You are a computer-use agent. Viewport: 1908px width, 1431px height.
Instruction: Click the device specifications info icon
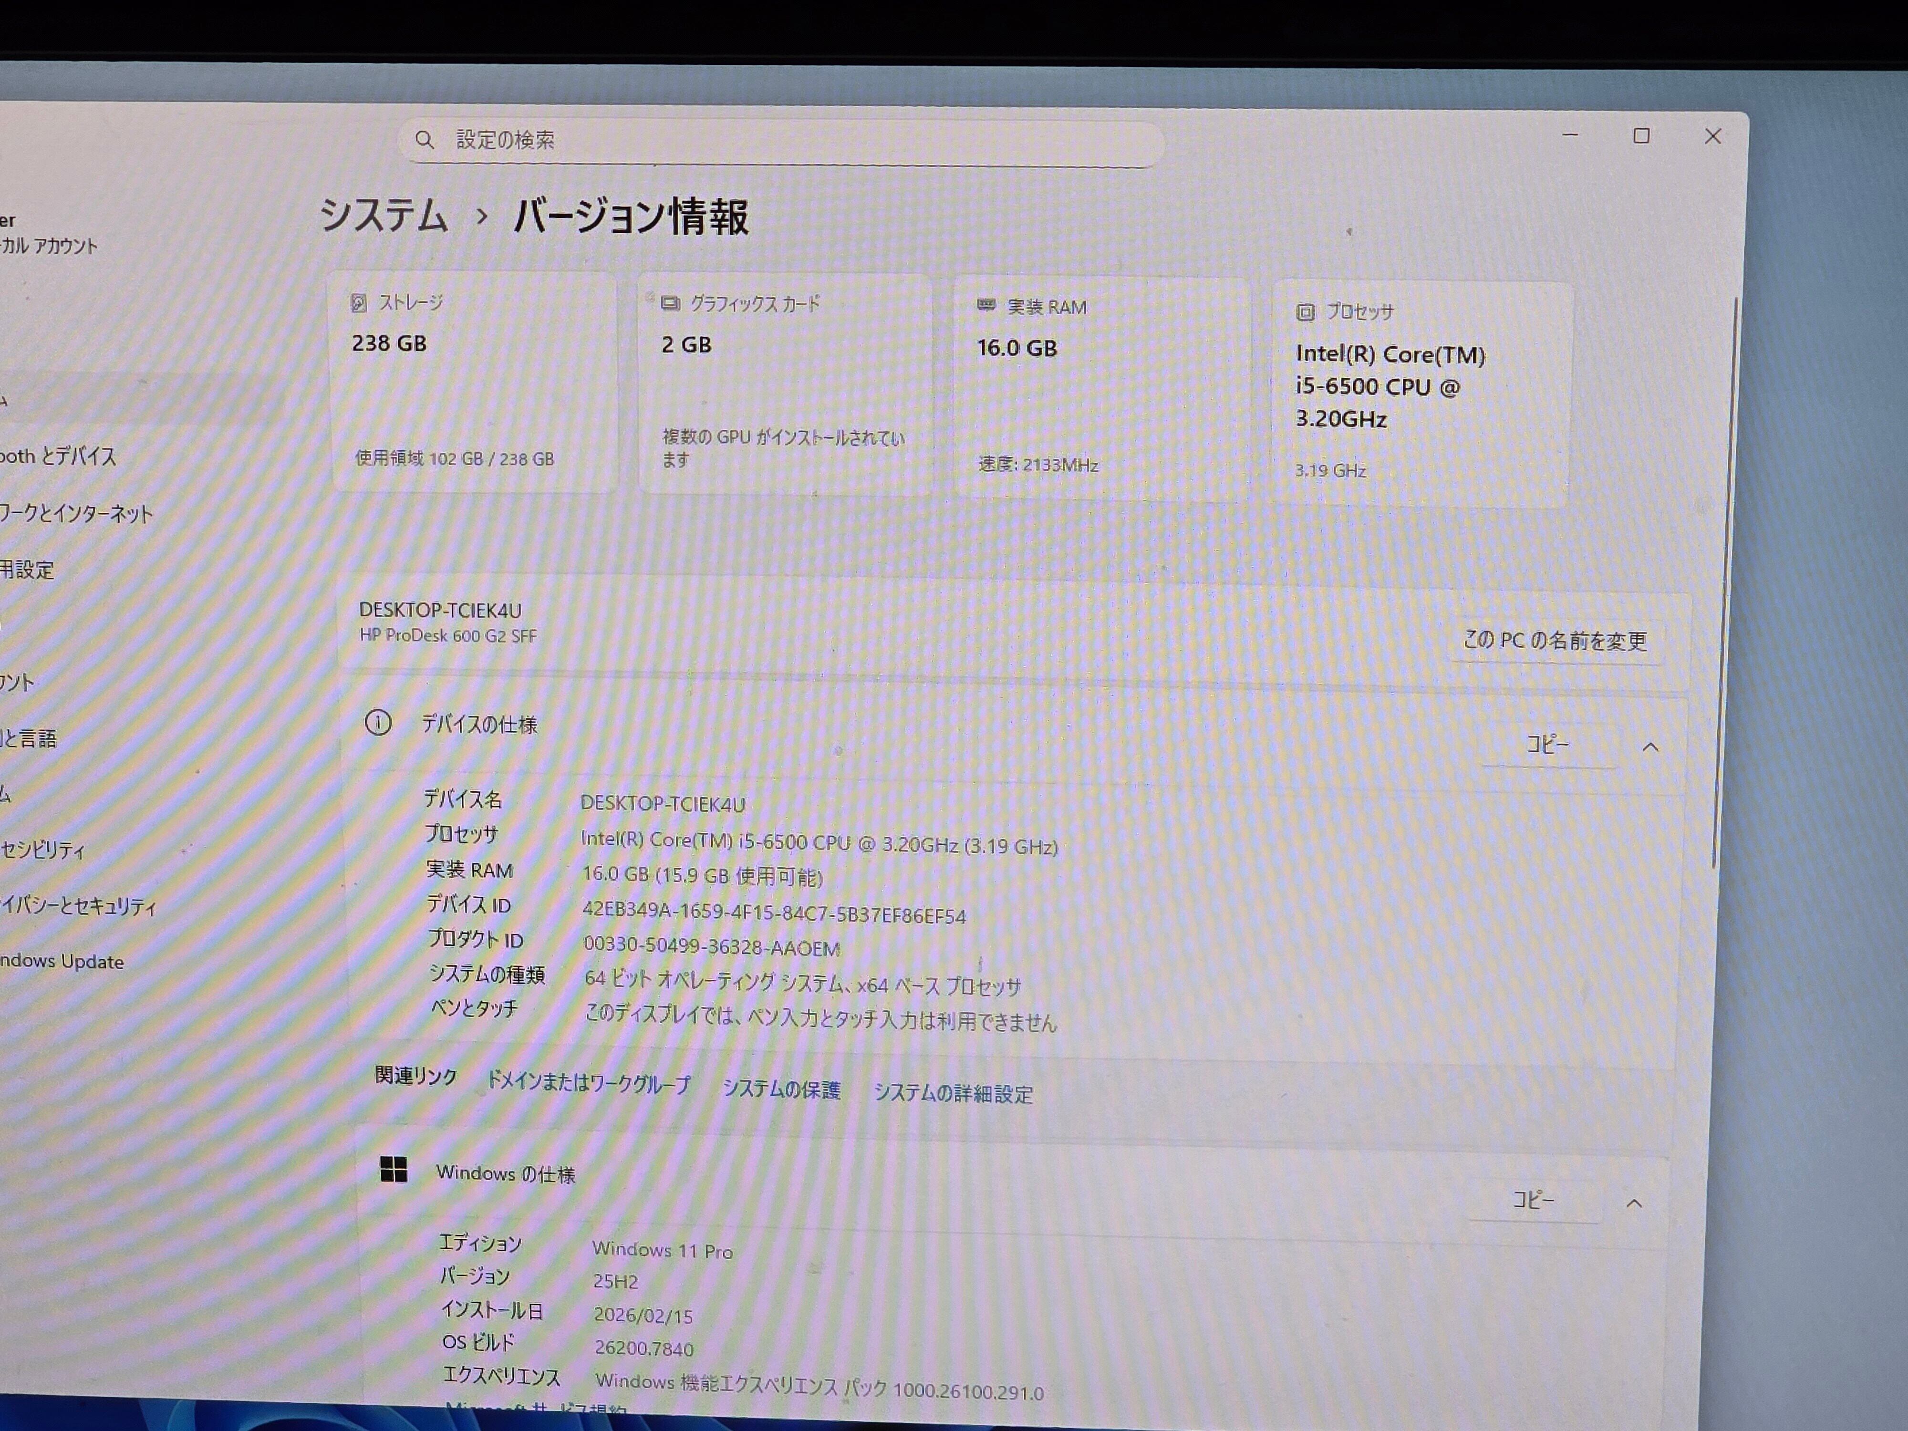click(x=378, y=723)
